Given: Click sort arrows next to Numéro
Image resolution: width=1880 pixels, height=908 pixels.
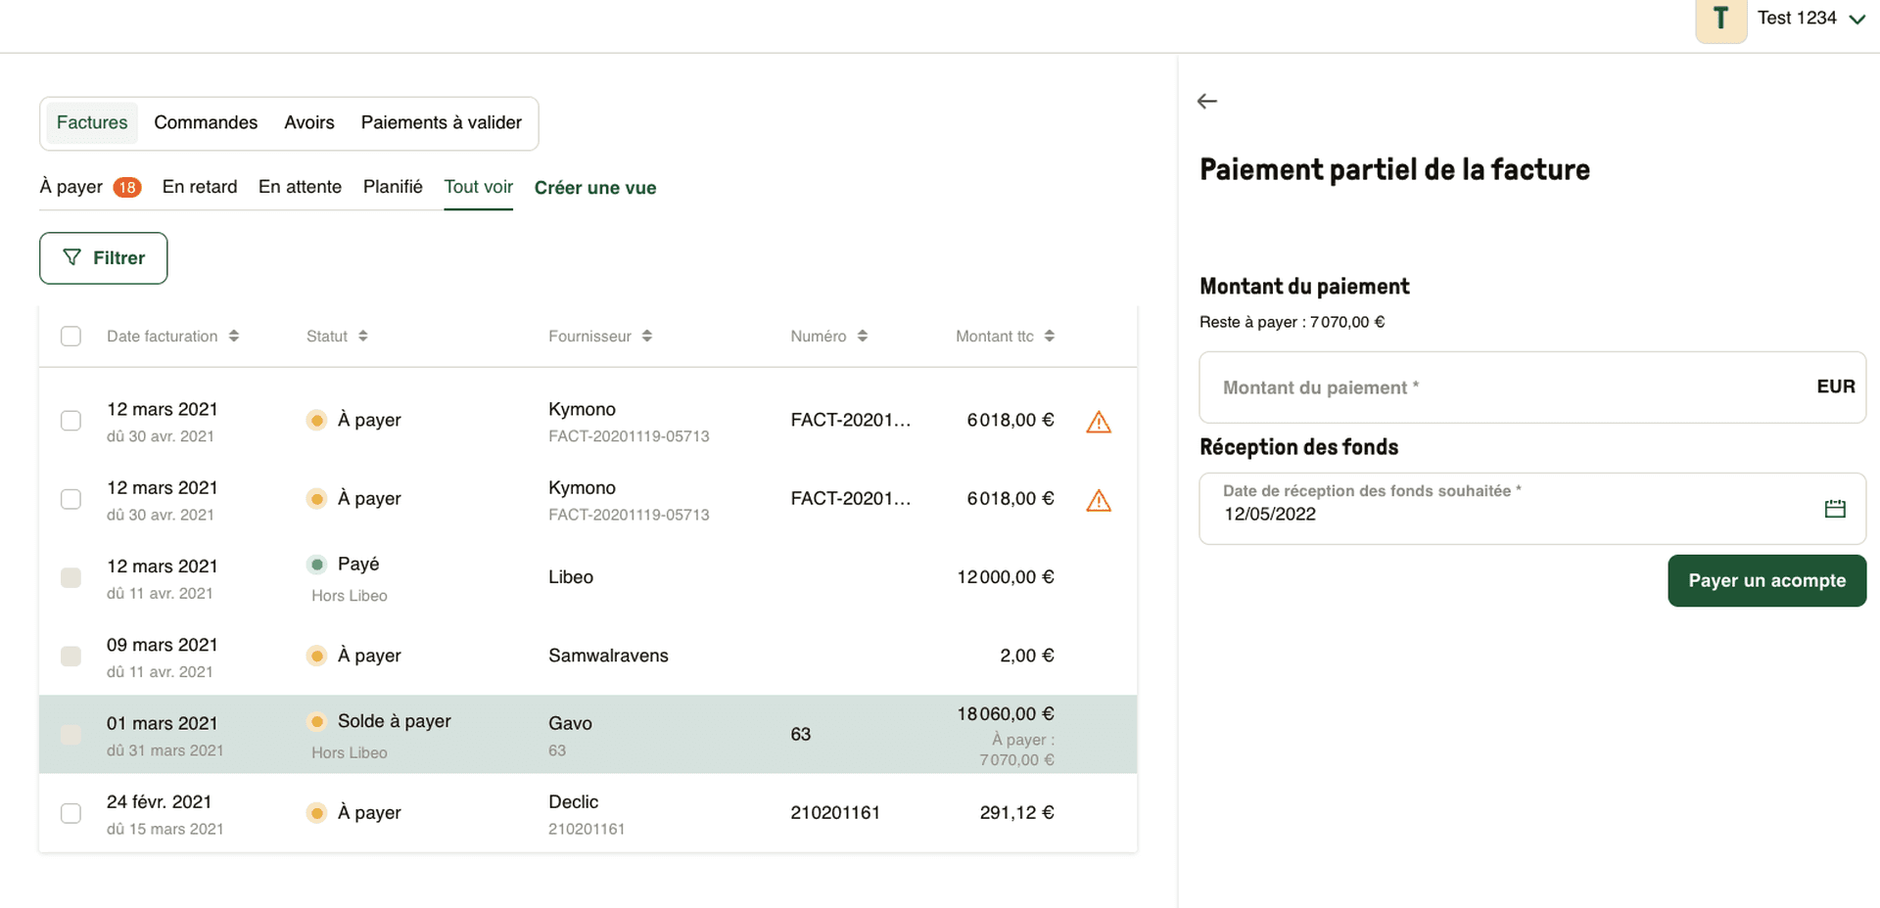Looking at the screenshot, I should click(863, 336).
